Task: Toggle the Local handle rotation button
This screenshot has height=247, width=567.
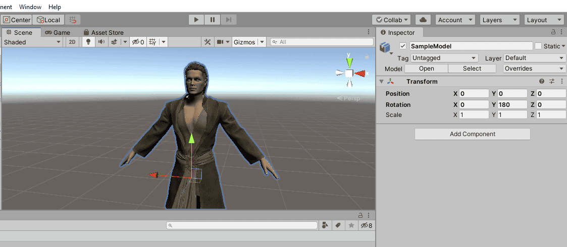Action: coord(48,20)
